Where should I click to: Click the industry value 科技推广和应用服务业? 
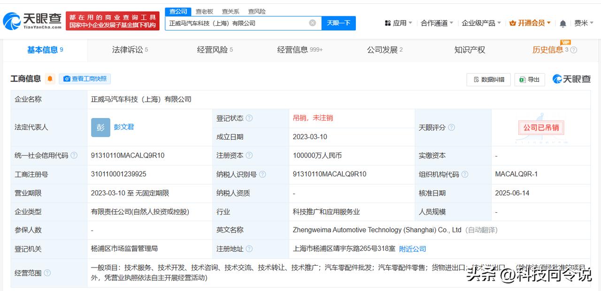(326, 212)
